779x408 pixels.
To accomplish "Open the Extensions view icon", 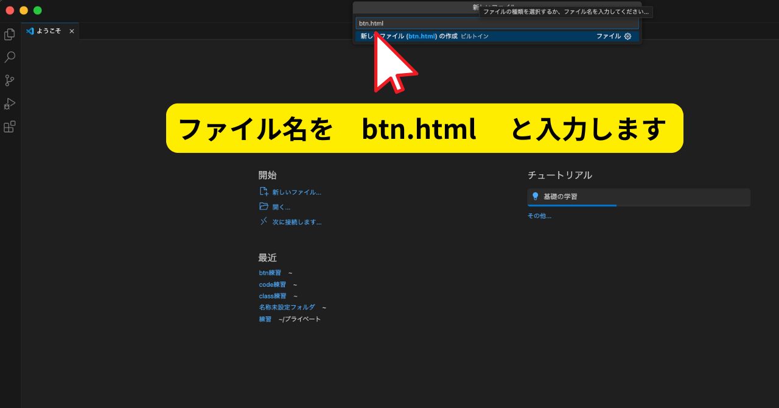I will tap(9, 127).
